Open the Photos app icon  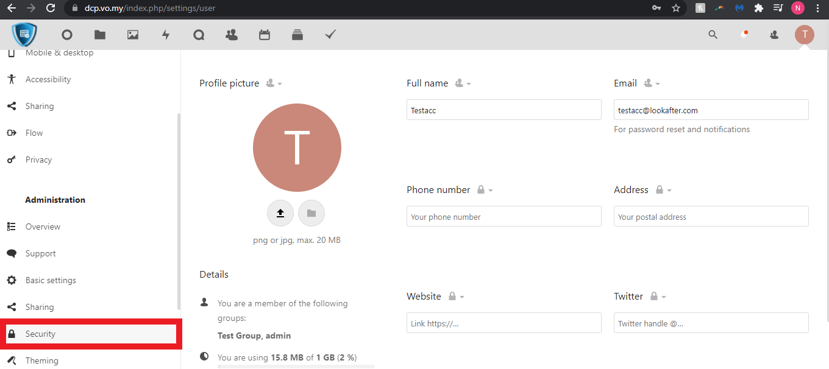133,35
